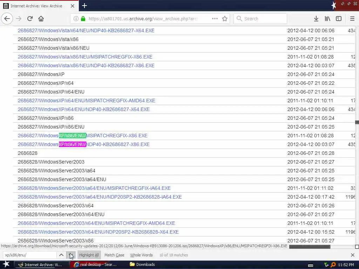Open WindowsXP x64 MSIPATCHREGFIX-AMD64.EXE link

pos(87,101)
